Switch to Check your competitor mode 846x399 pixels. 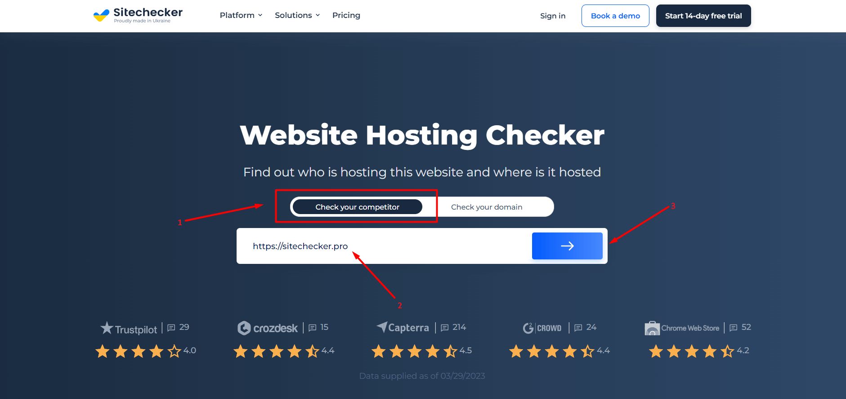click(357, 207)
